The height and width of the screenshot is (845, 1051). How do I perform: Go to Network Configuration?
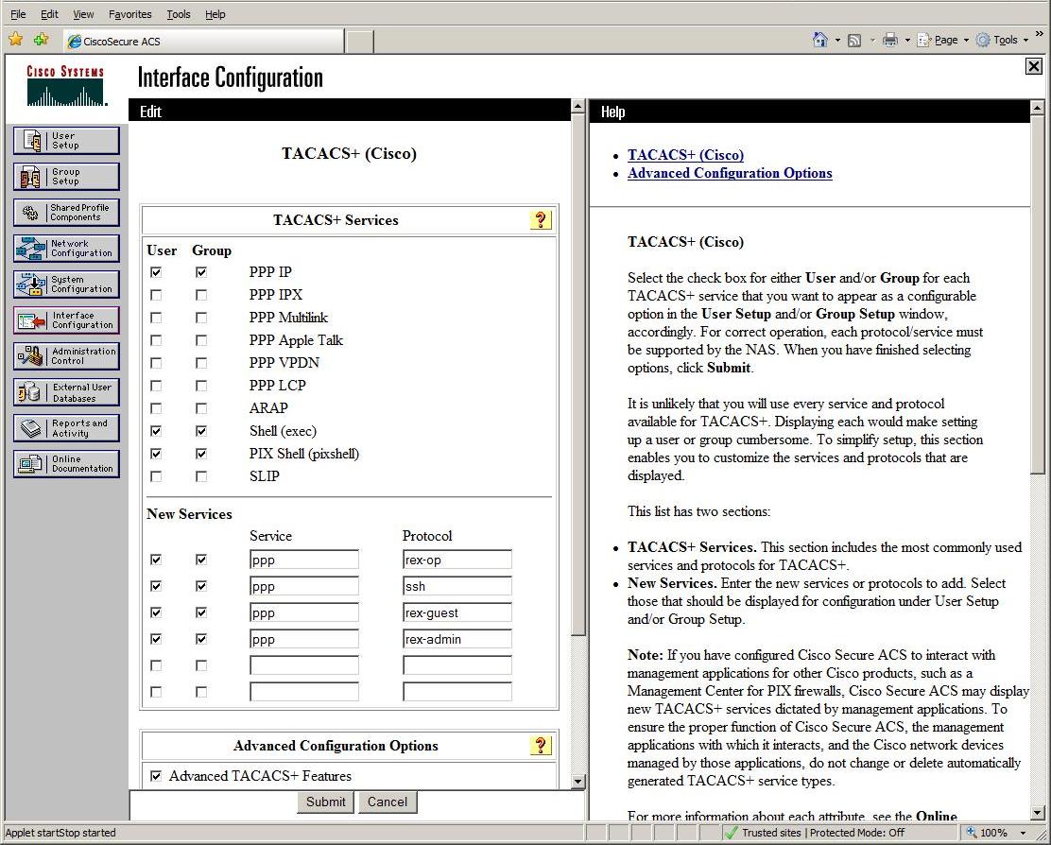coord(66,249)
